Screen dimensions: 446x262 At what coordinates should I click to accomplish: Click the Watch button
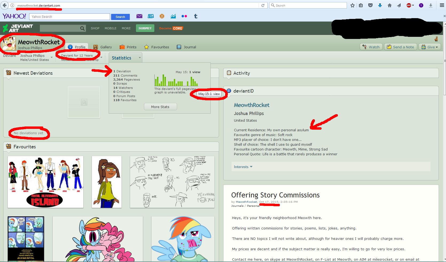[x=371, y=47]
